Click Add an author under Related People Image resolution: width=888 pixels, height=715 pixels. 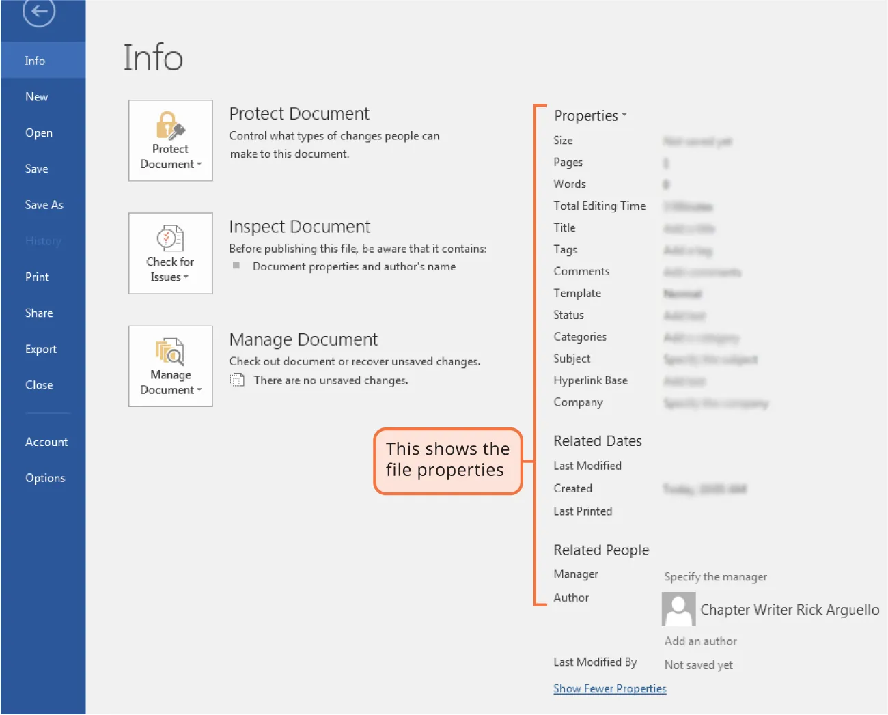coord(700,641)
